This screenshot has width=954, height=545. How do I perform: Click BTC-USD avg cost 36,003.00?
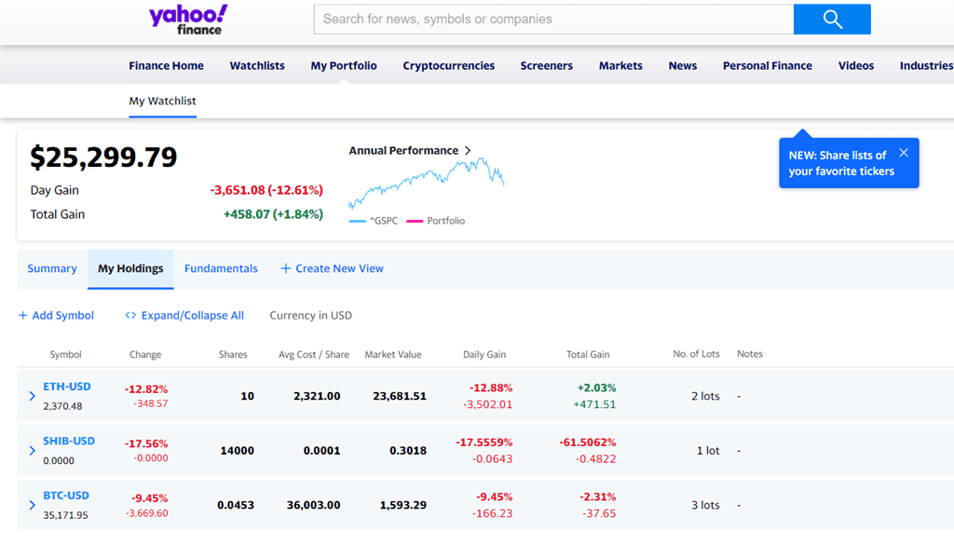click(313, 505)
